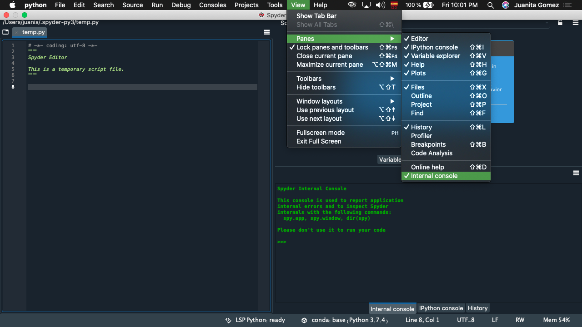This screenshot has width=582, height=327.
Task: Click the volume icon in menu bar
Action: pos(381,5)
